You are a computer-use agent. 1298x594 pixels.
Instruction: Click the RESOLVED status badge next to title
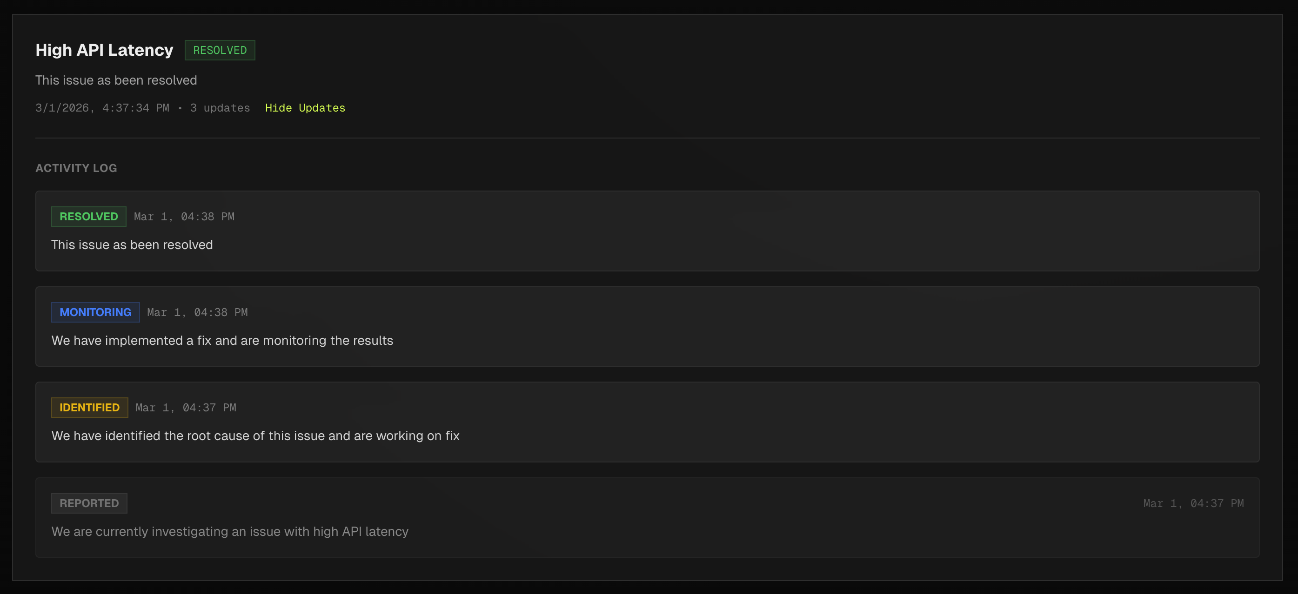pyautogui.click(x=220, y=50)
